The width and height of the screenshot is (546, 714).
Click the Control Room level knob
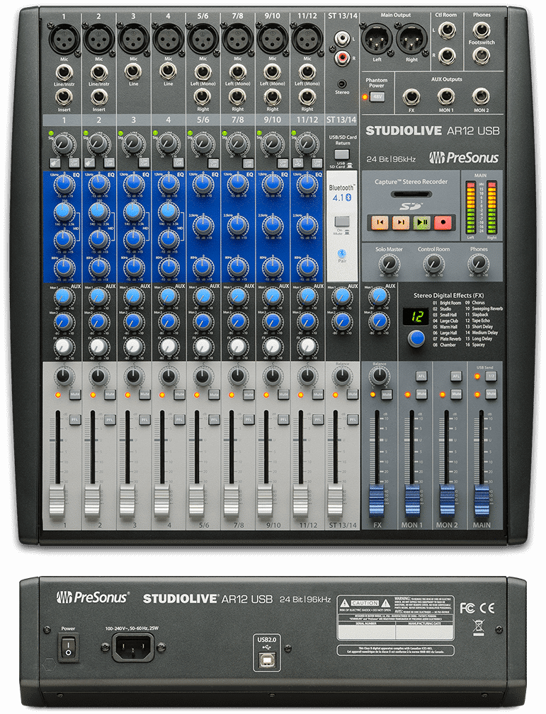point(433,263)
